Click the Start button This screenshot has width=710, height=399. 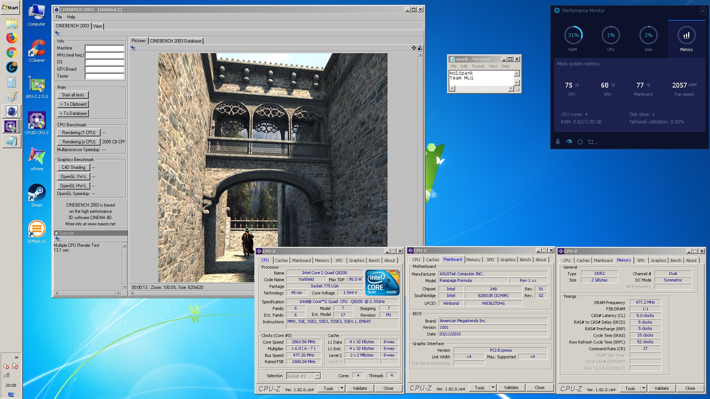[x=10, y=7]
